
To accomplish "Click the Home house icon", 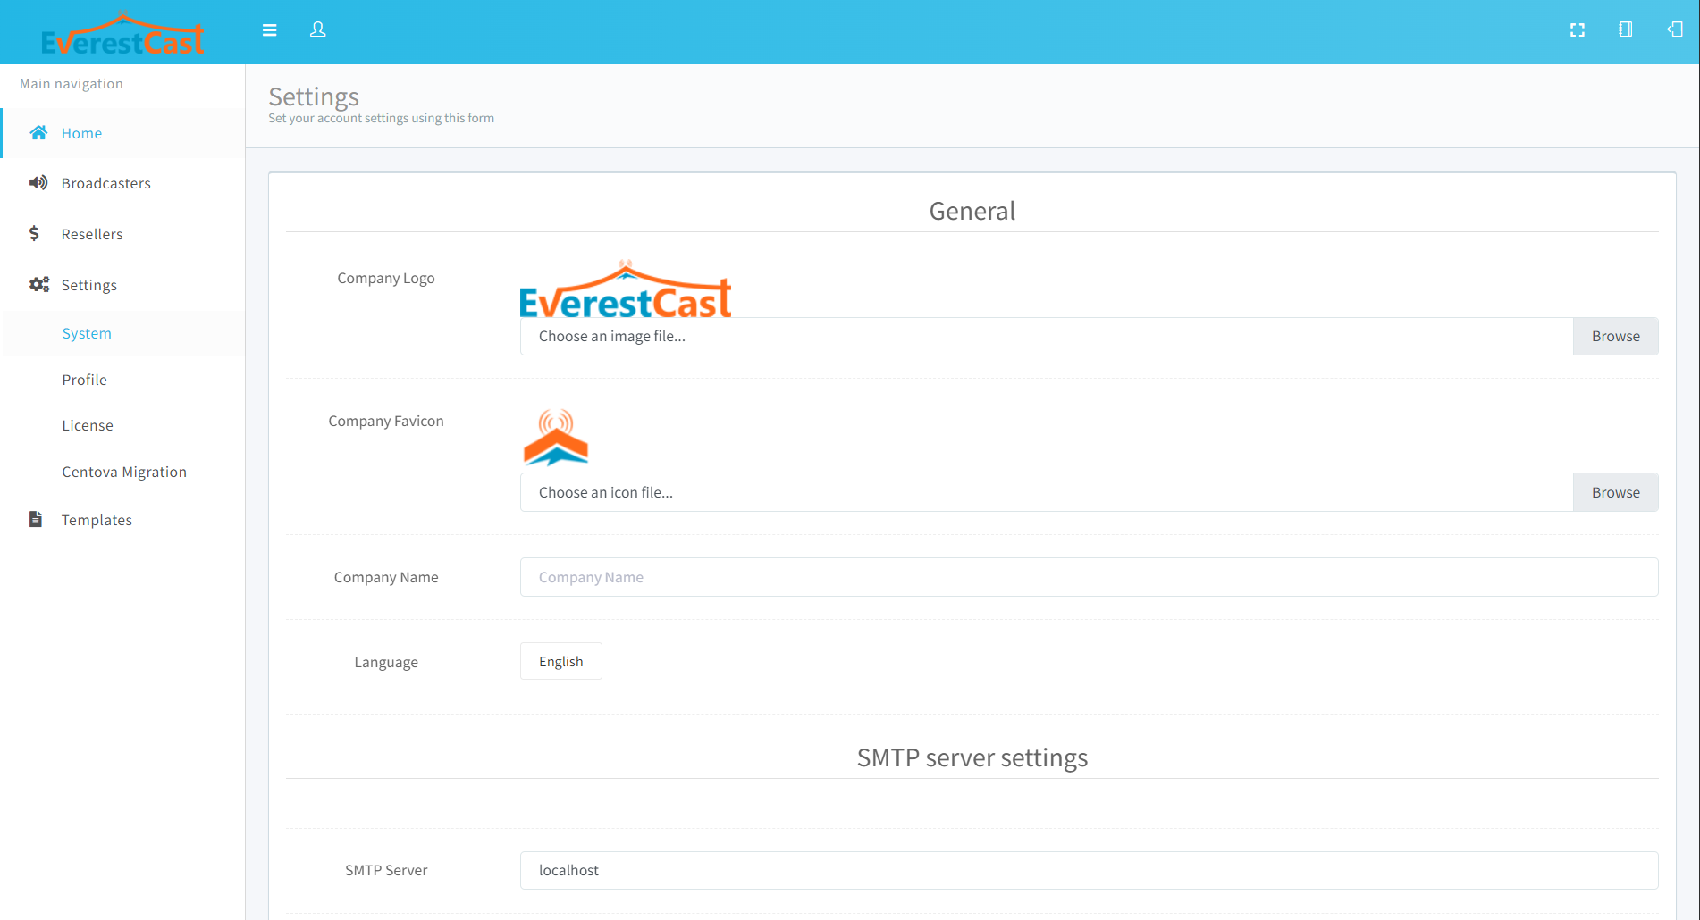I will click(x=38, y=133).
